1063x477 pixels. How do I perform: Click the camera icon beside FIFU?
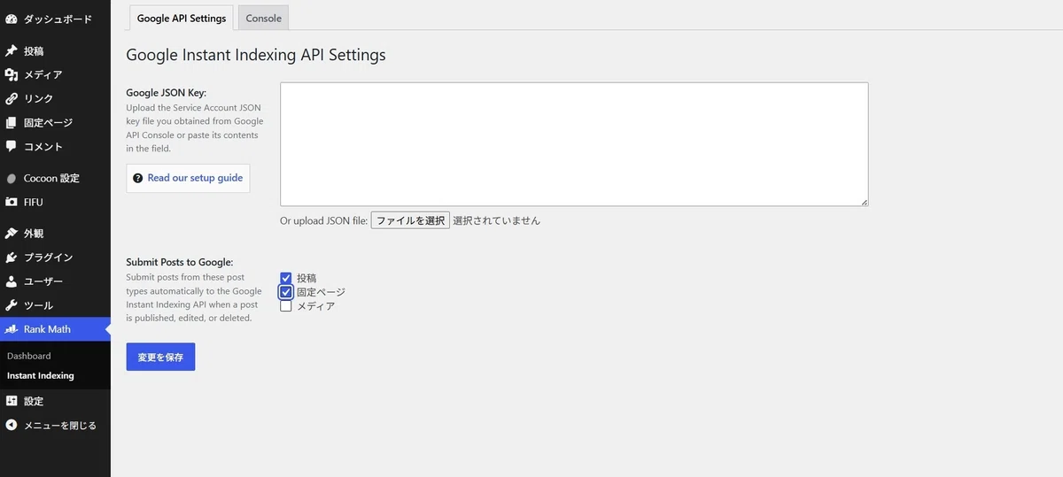point(11,203)
